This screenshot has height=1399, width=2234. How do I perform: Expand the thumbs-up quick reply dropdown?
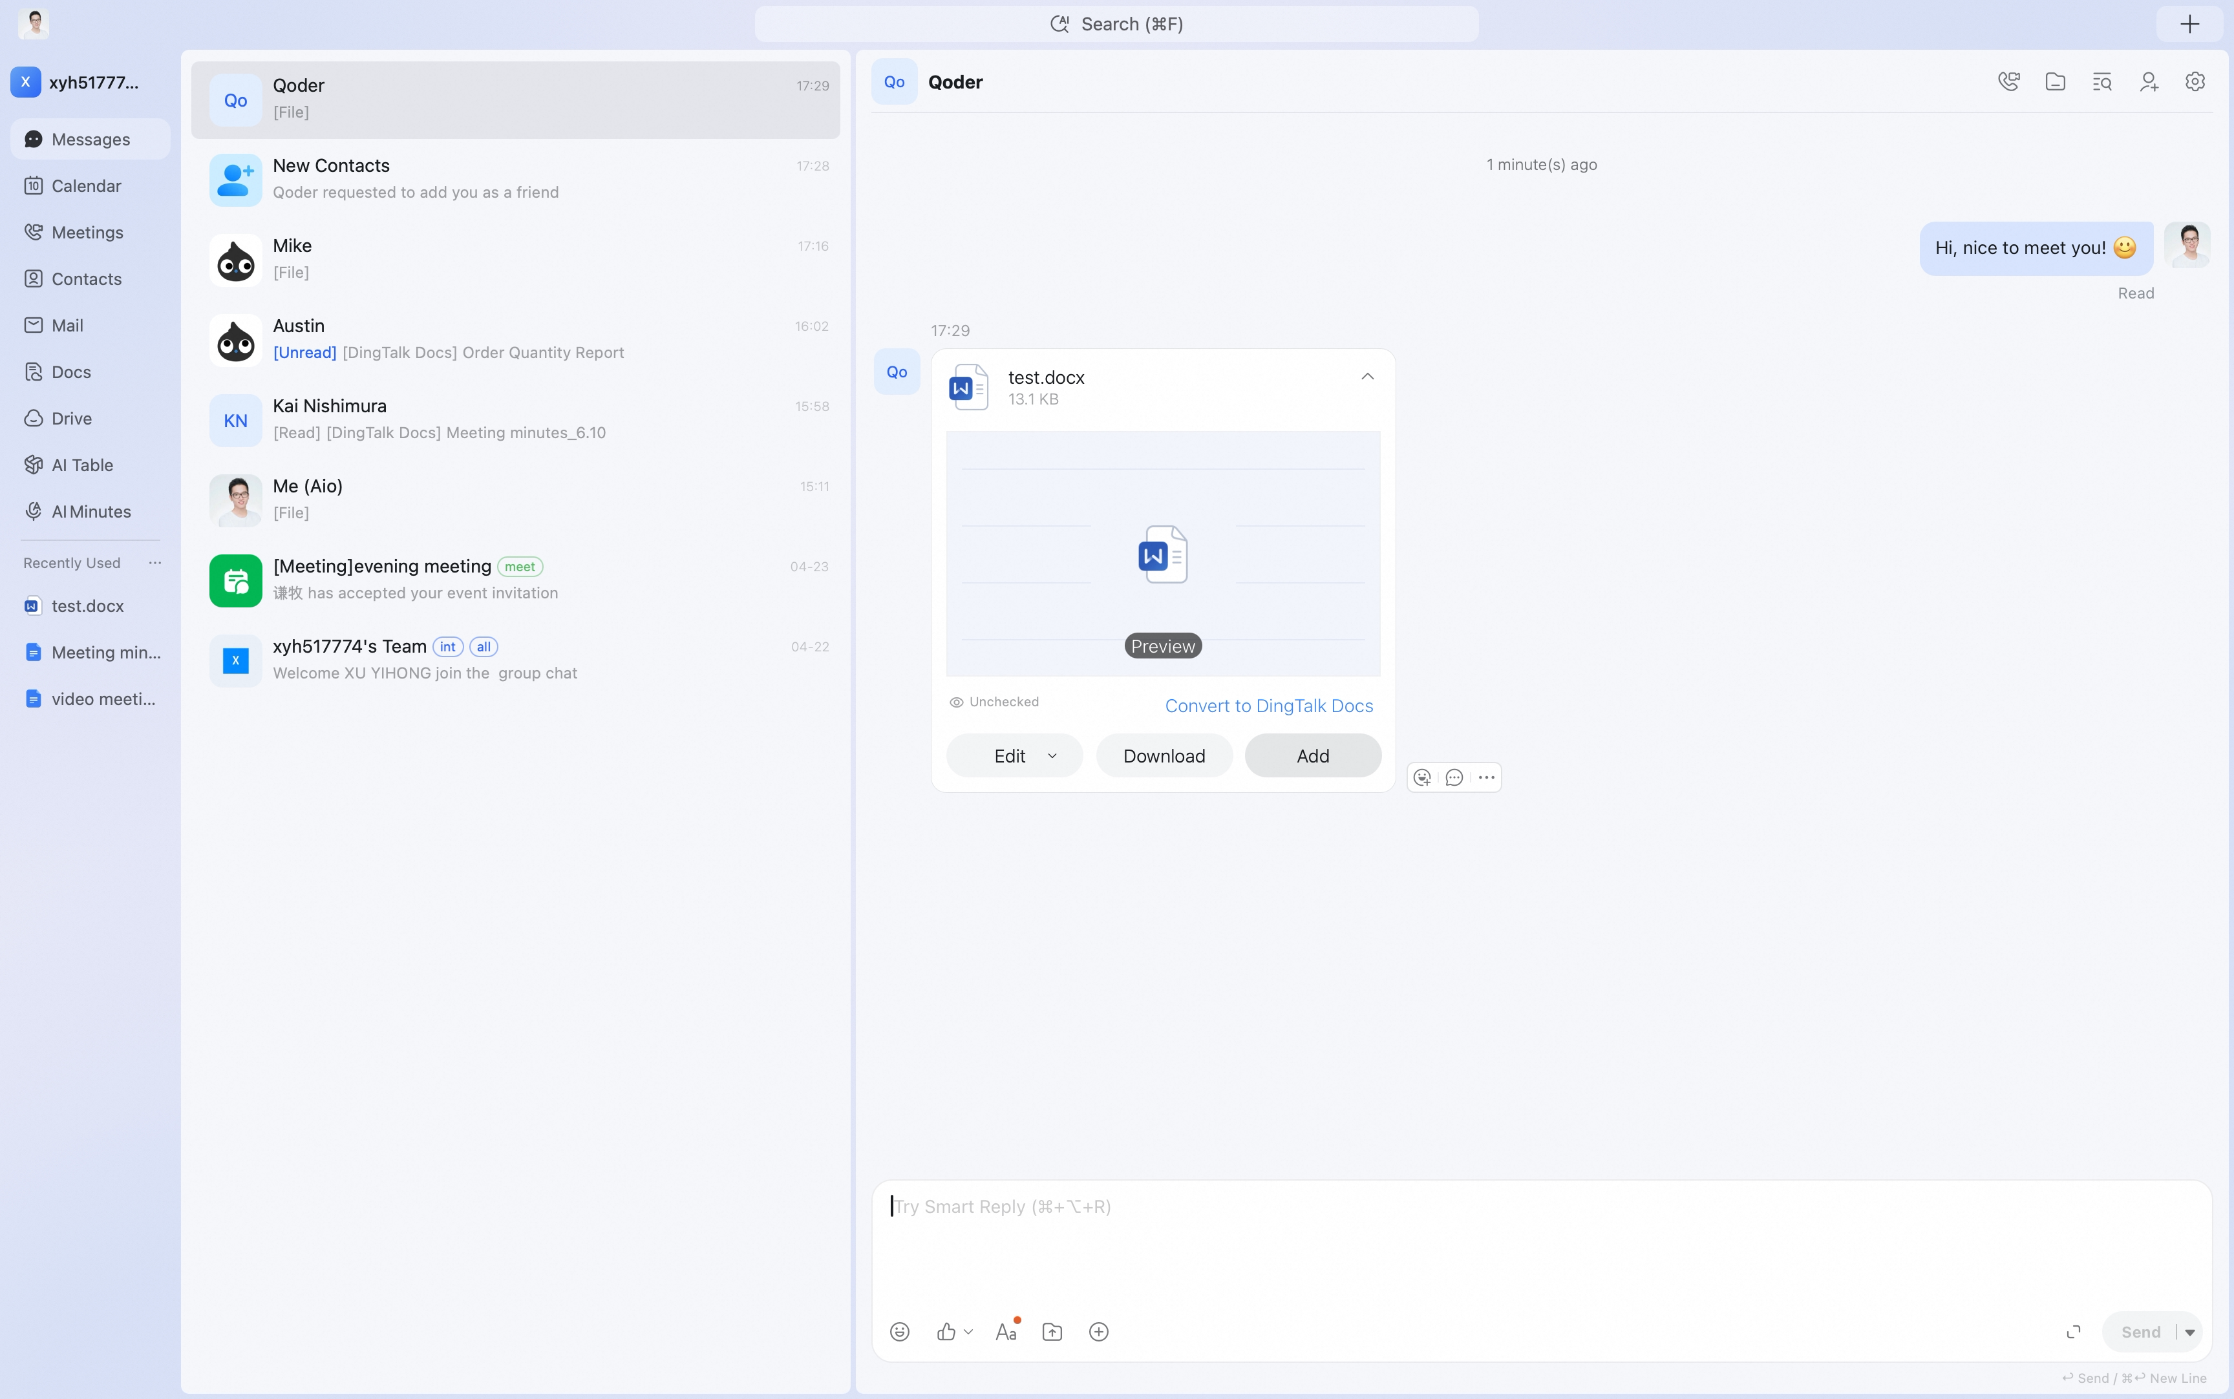[968, 1331]
